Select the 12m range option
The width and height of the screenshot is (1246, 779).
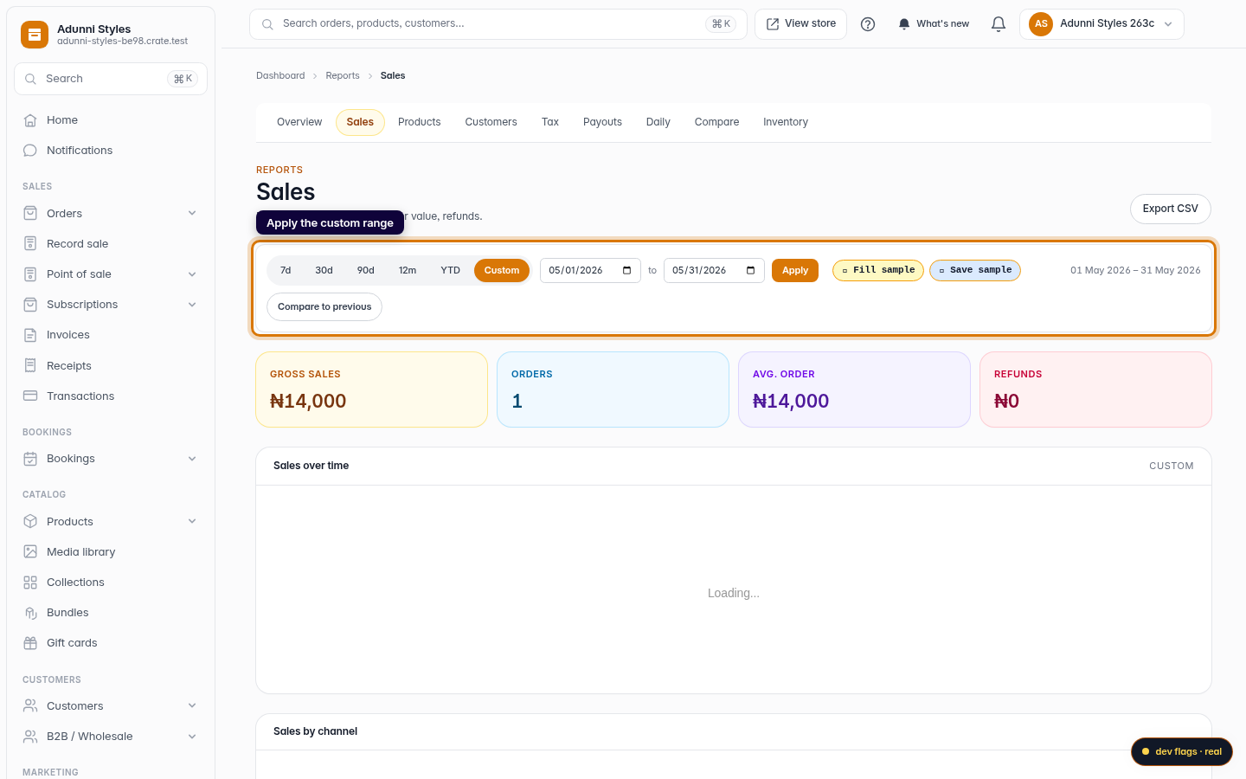click(408, 270)
